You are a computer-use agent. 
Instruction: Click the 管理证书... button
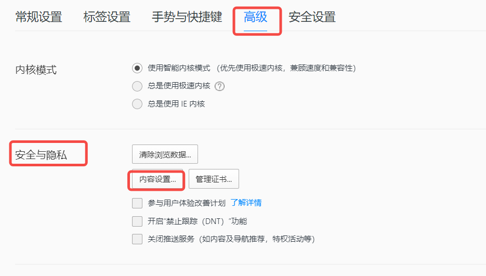click(x=214, y=179)
